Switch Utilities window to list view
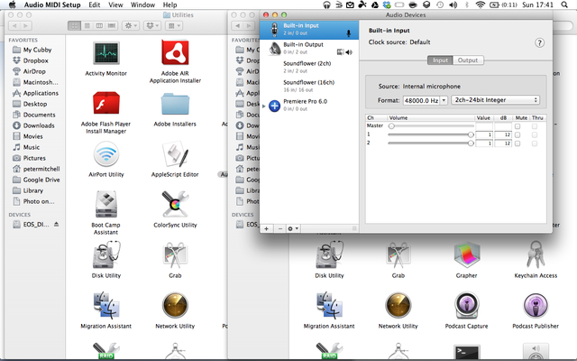The height and width of the screenshot is (361, 577). pos(87,26)
